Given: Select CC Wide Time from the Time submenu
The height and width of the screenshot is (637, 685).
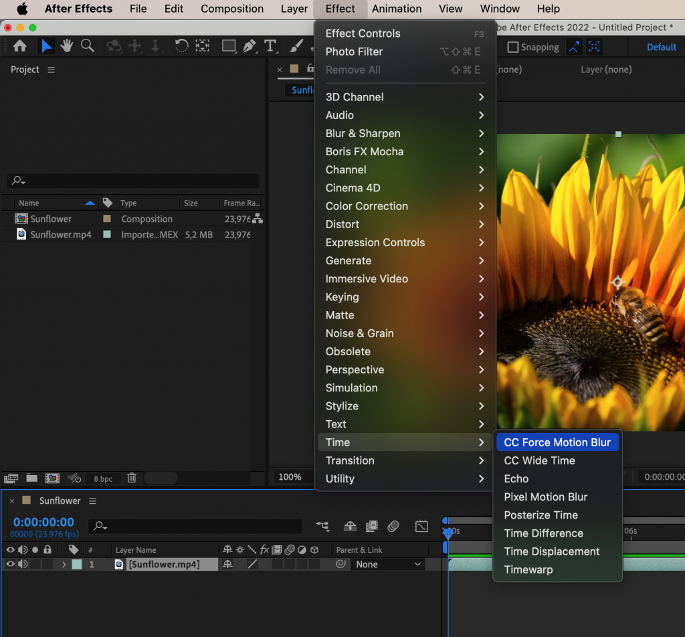Looking at the screenshot, I should click(539, 460).
